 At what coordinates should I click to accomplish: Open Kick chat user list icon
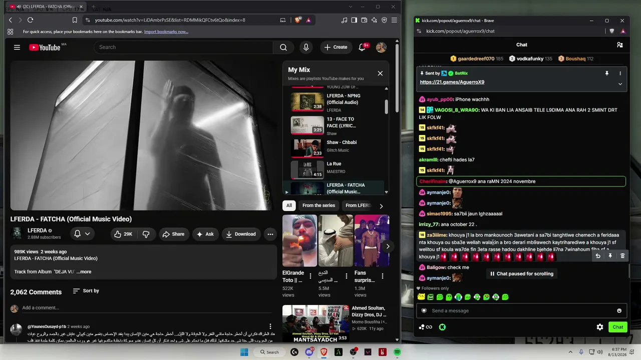click(x=620, y=44)
